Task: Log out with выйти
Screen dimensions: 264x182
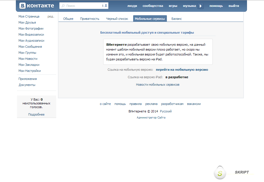Action: tap(234, 6)
